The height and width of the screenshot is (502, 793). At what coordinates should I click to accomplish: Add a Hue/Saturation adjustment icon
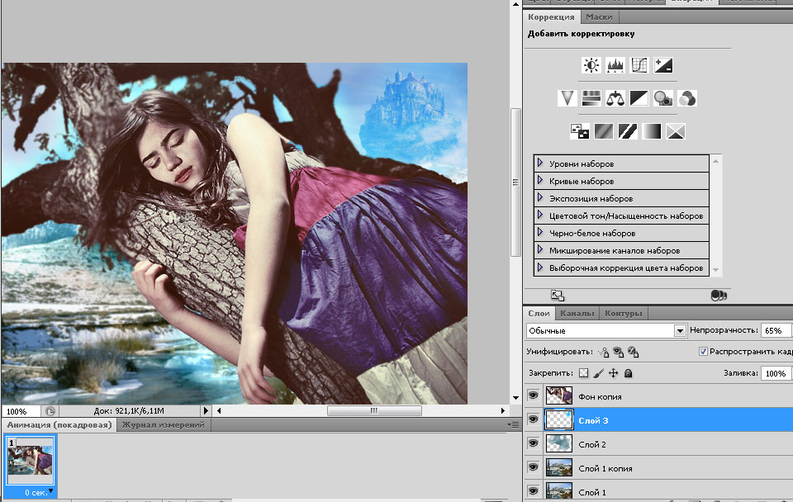point(591,98)
